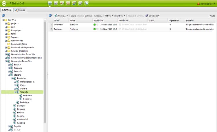Click the page icon beside GeoBlog

(x=15, y=123)
